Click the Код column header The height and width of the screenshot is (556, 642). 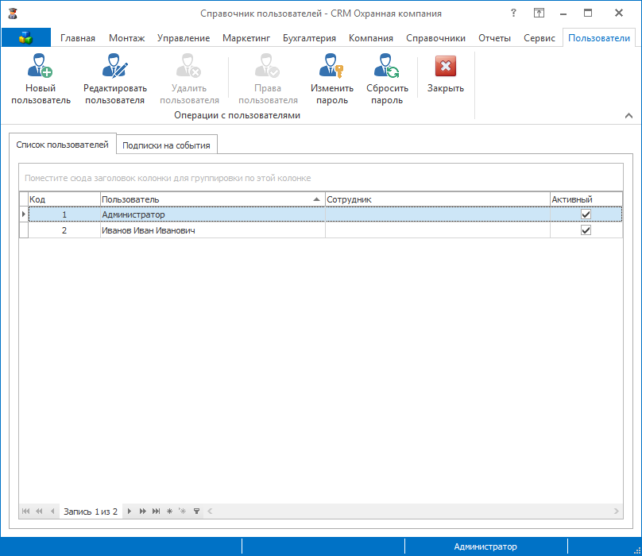64,199
